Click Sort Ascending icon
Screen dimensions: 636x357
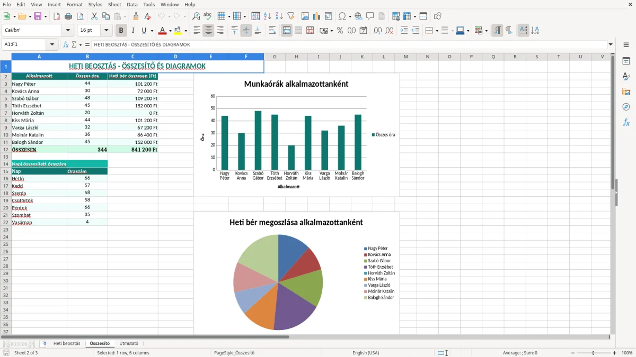(267, 16)
